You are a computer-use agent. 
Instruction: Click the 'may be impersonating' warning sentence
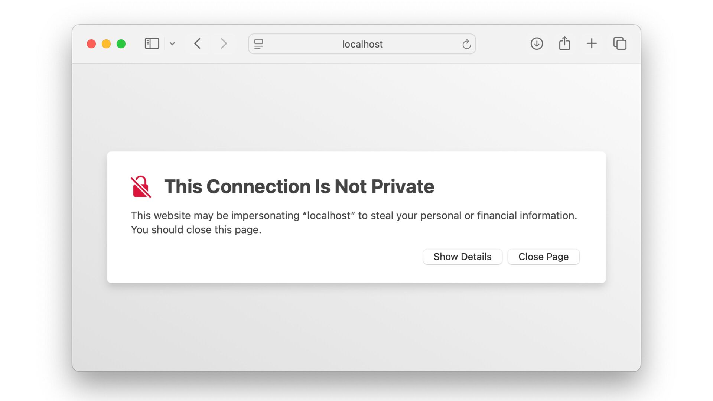click(x=354, y=216)
